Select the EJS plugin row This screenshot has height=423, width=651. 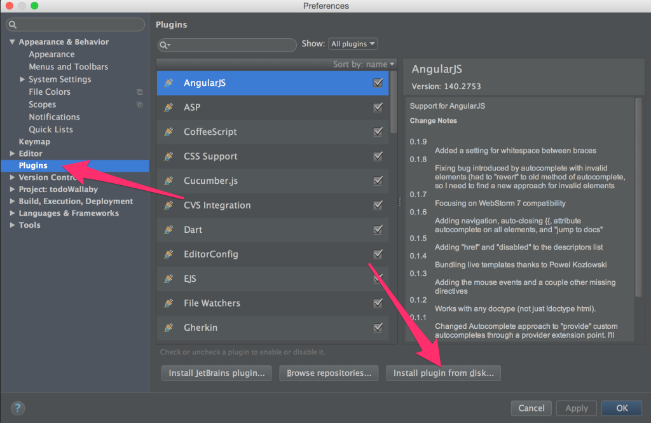pyautogui.click(x=273, y=279)
